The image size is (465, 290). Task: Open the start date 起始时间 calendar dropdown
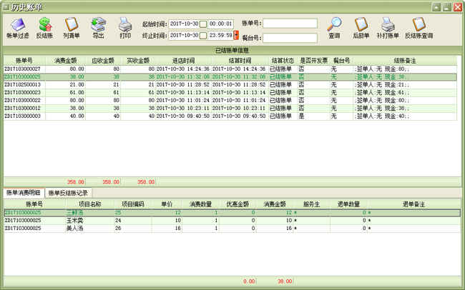(203, 24)
